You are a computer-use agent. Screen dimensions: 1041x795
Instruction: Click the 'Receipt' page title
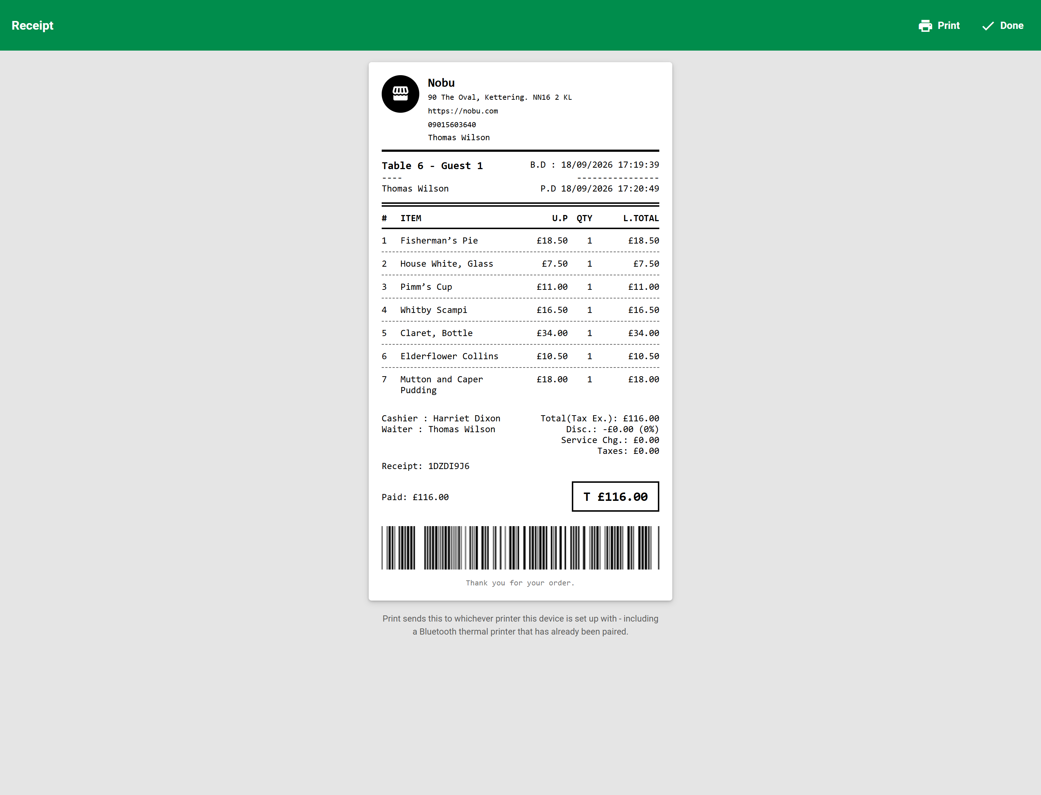pos(33,26)
